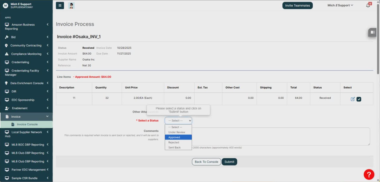Click the Submit button
Viewport: 380px width, 182px height.
pos(229,162)
